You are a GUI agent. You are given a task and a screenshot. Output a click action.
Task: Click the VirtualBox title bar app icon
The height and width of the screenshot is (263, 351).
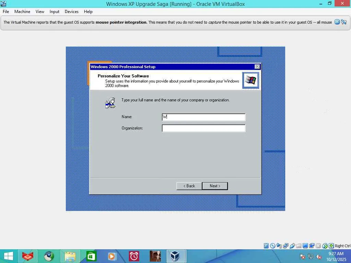pyautogui.click(x=3, y=3)
